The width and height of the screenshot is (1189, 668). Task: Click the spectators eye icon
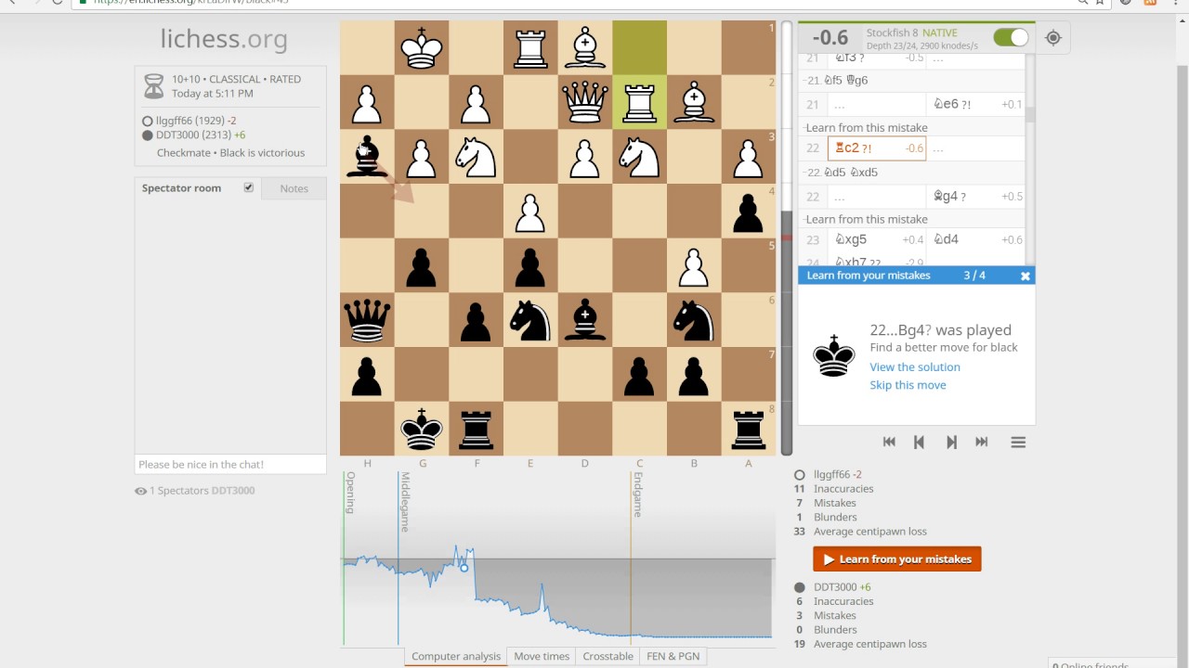tap(140, 491)
